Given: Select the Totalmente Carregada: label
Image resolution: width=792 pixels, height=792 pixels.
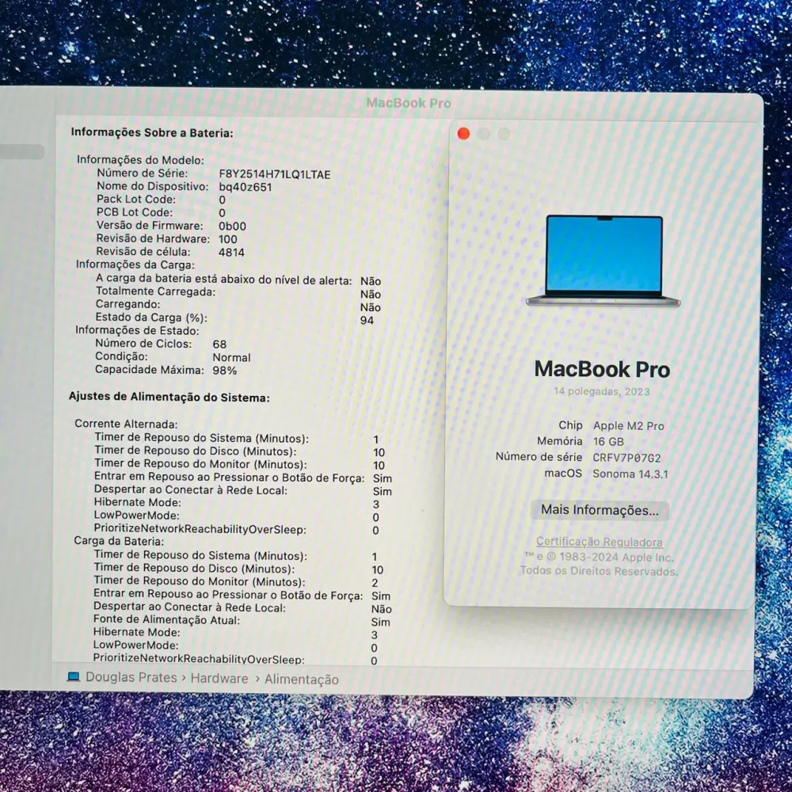Looking at the screenshot, I should tap(155, 292).
